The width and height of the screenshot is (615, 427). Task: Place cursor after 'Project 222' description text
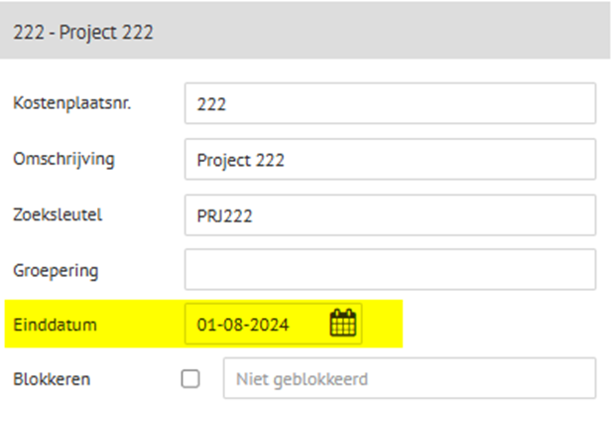286,160
